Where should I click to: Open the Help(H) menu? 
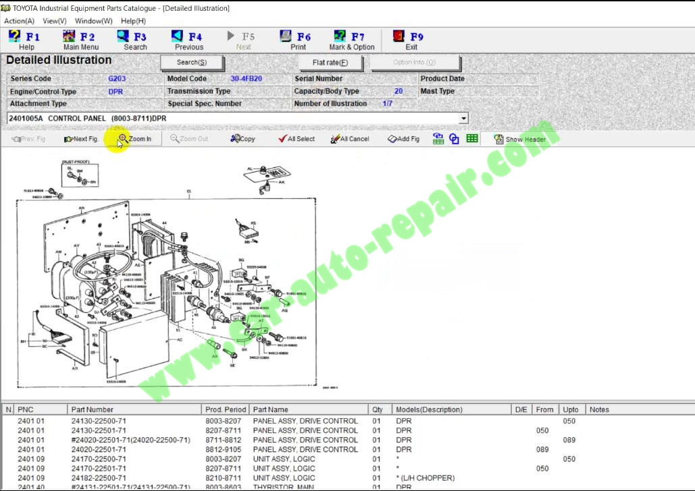tap(133, 21)
